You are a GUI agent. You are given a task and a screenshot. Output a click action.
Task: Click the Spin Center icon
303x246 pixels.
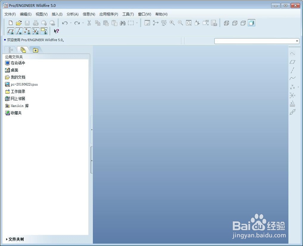[x=155, y=23]
